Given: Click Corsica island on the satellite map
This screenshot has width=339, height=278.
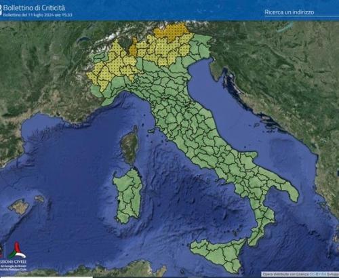Looking at the screenshot, I should point(130,144).
